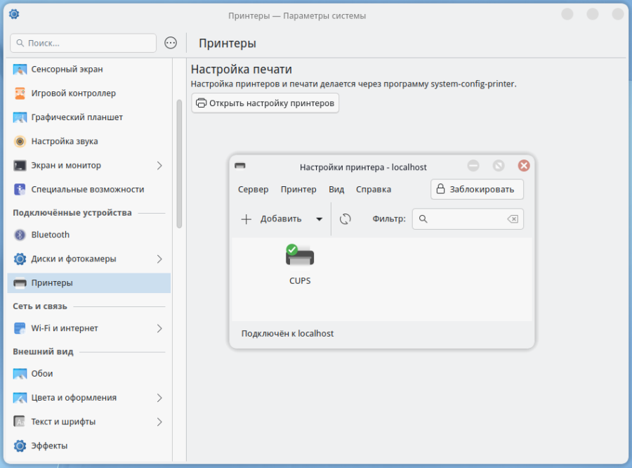Click the Принтеры printer icon in the sidebar
632x468 pixels.
(20, 283)
